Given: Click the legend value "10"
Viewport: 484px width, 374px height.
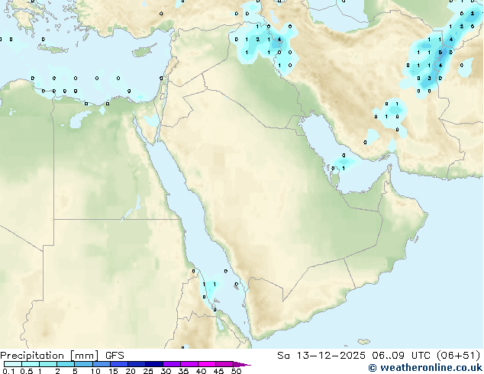Looking at the screenshot, I should tap(95, 371).
